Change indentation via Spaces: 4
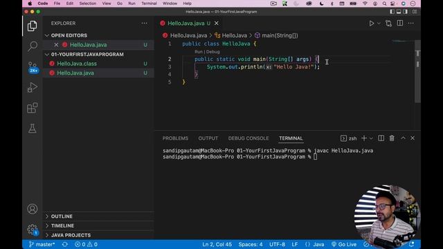443x249 pixels. (251, 244)
